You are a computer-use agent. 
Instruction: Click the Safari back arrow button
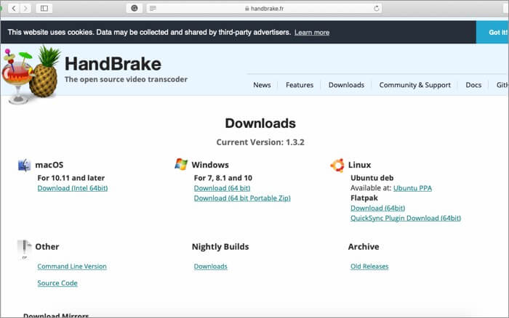point(13,8)
